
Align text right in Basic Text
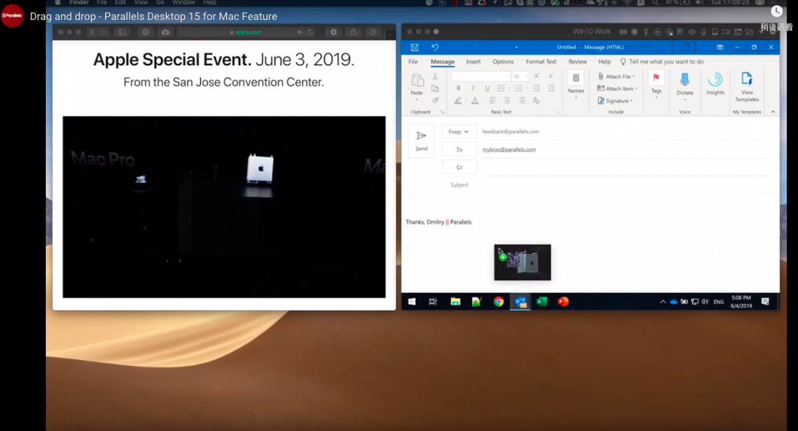[522, 101]
